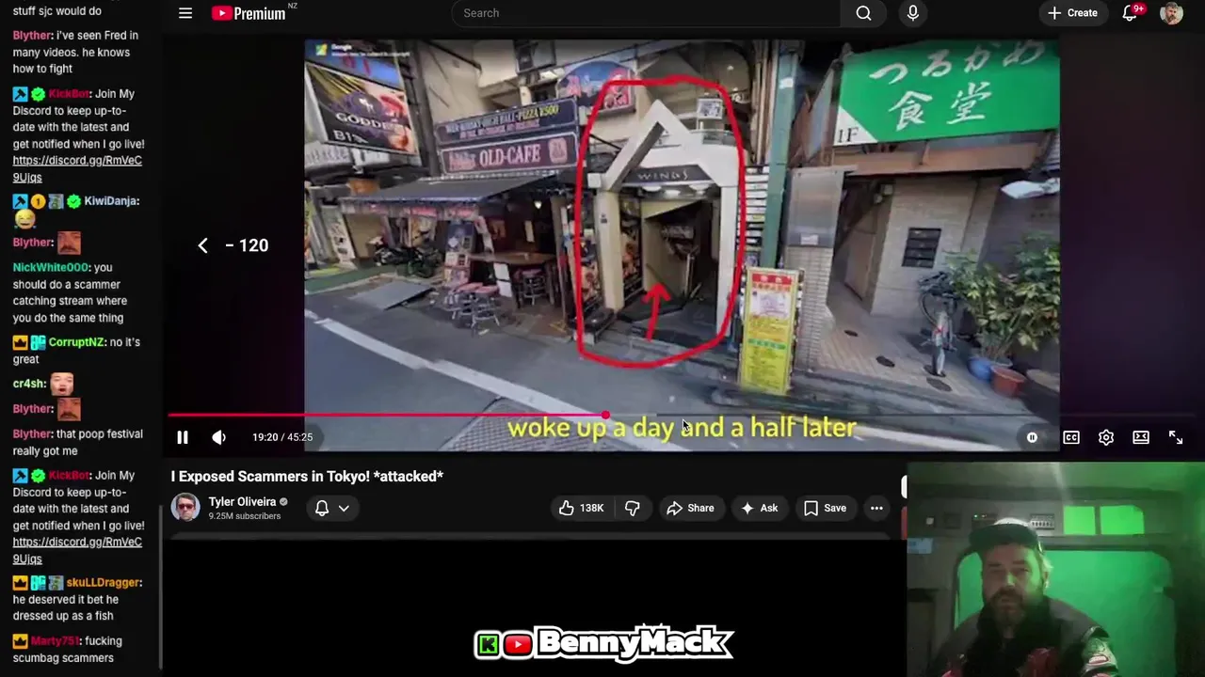Viewport: 1205px width, 677px height.
Task: Pause the video playback
Action: pyautogui.click(x=183, y=437)
